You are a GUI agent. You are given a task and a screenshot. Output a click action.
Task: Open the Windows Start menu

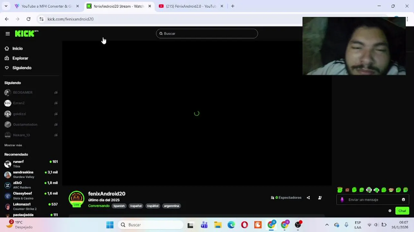coord(110,225)
